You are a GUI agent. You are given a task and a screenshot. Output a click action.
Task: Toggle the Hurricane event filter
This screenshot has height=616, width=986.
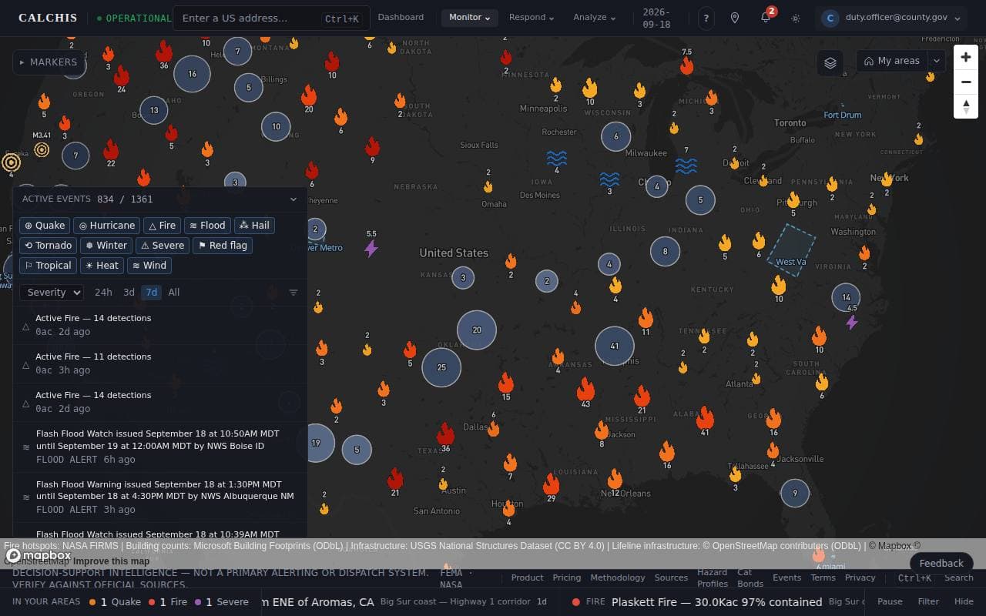tap(107, 226)
